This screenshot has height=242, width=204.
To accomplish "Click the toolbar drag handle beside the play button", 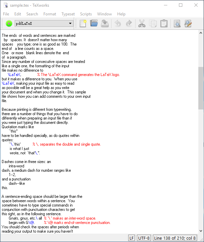I will coord(2,24).
